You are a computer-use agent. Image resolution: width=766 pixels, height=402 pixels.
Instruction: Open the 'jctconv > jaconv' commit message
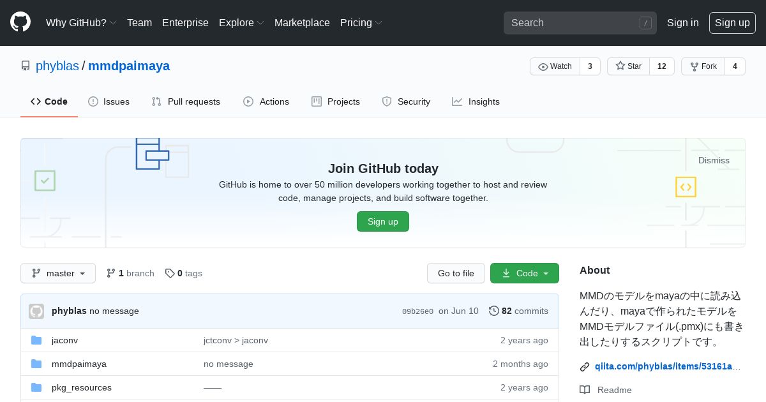coord(236,340)
